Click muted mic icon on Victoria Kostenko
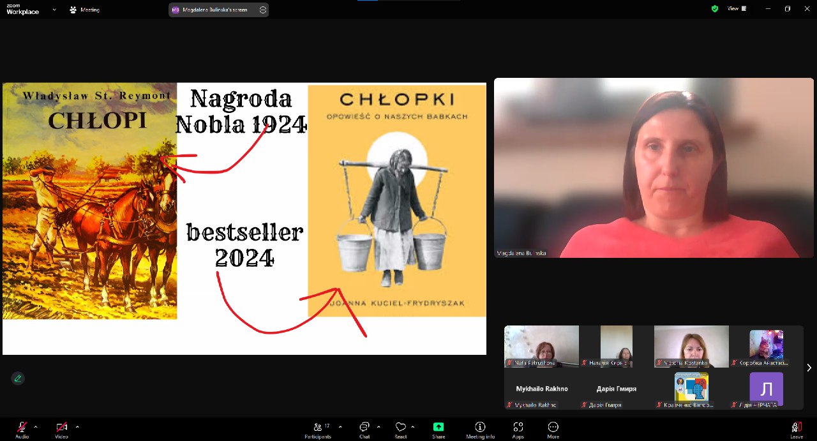Screen dimensions: 817x441 [x=659, y=363]
